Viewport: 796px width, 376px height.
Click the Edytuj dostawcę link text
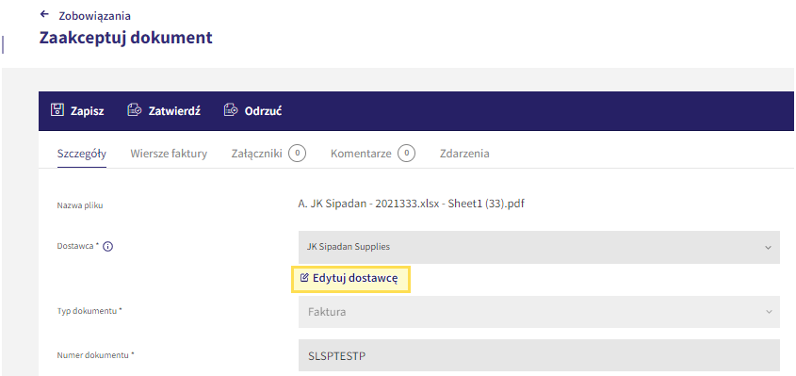[x=355, y=278]
